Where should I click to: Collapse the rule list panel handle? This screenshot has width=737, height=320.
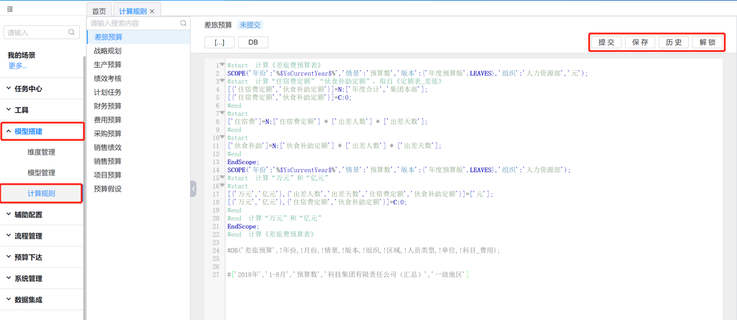tap(193, 188)
